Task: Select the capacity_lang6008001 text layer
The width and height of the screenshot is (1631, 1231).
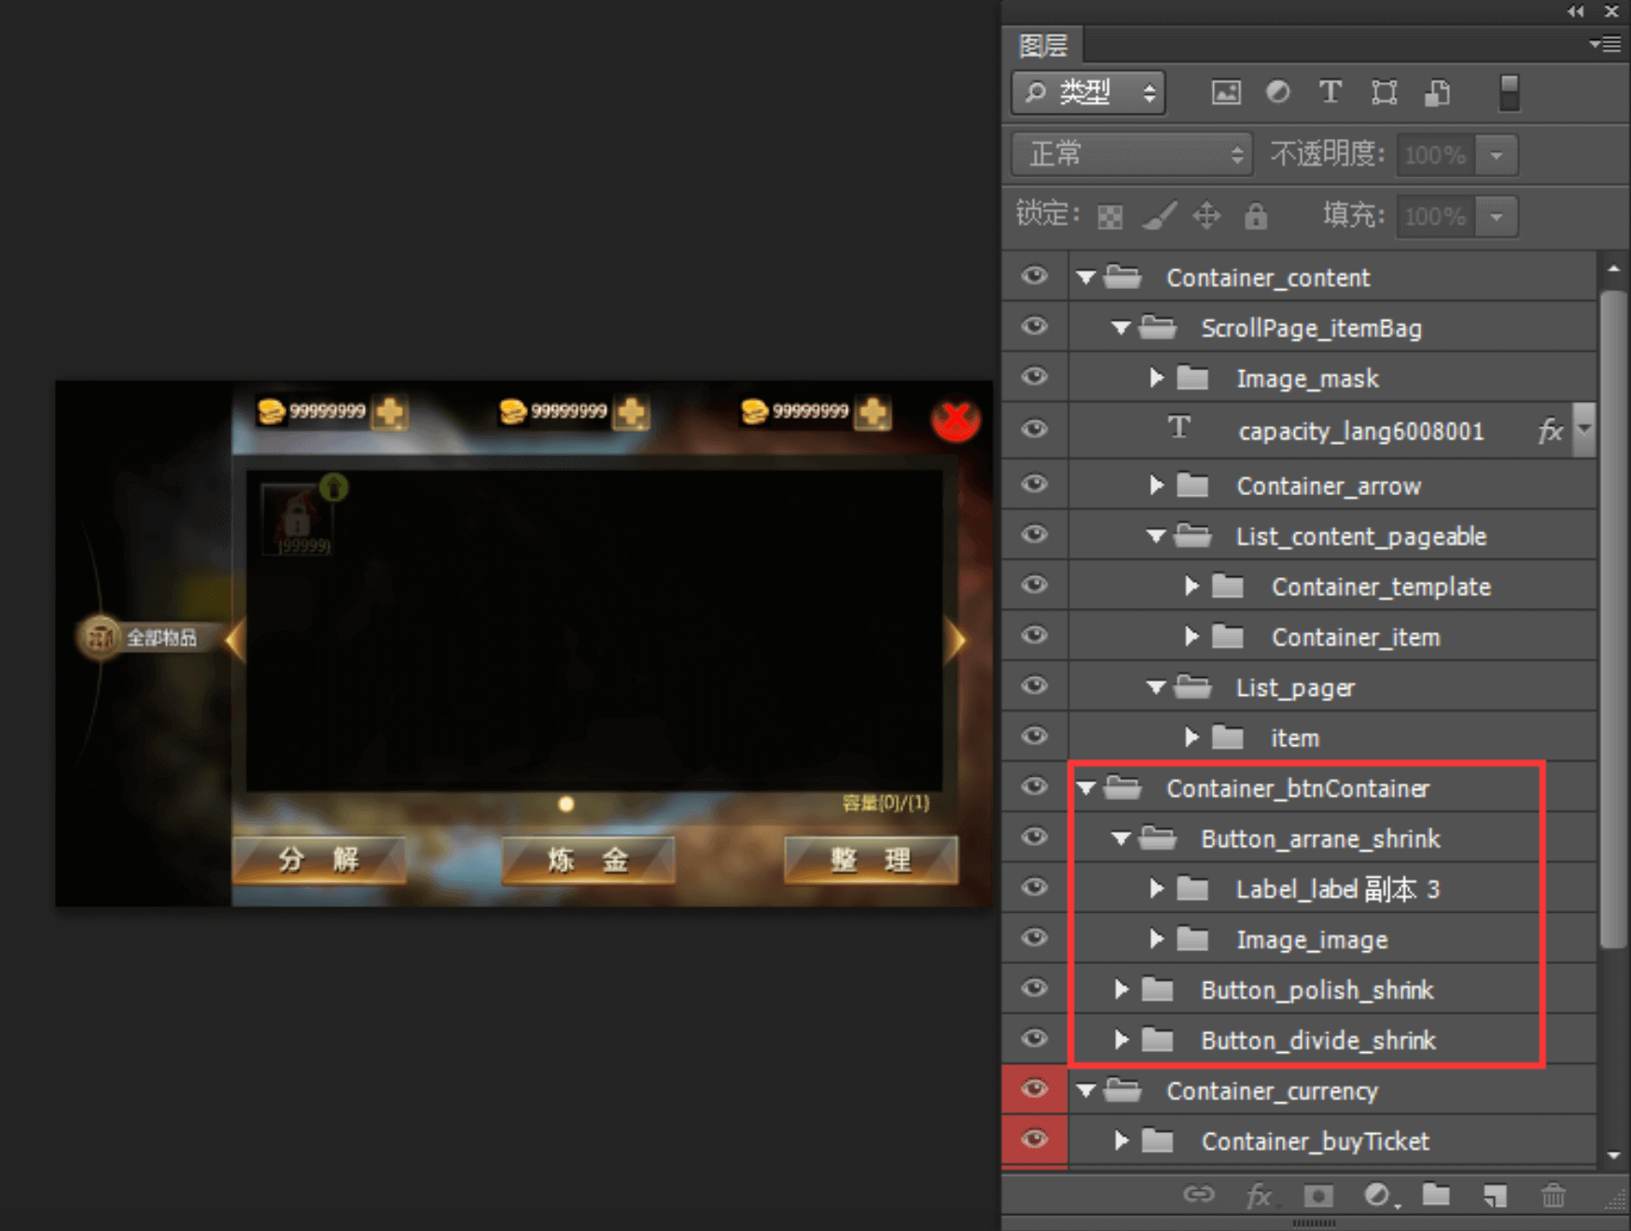Action: pos(1360,431)
